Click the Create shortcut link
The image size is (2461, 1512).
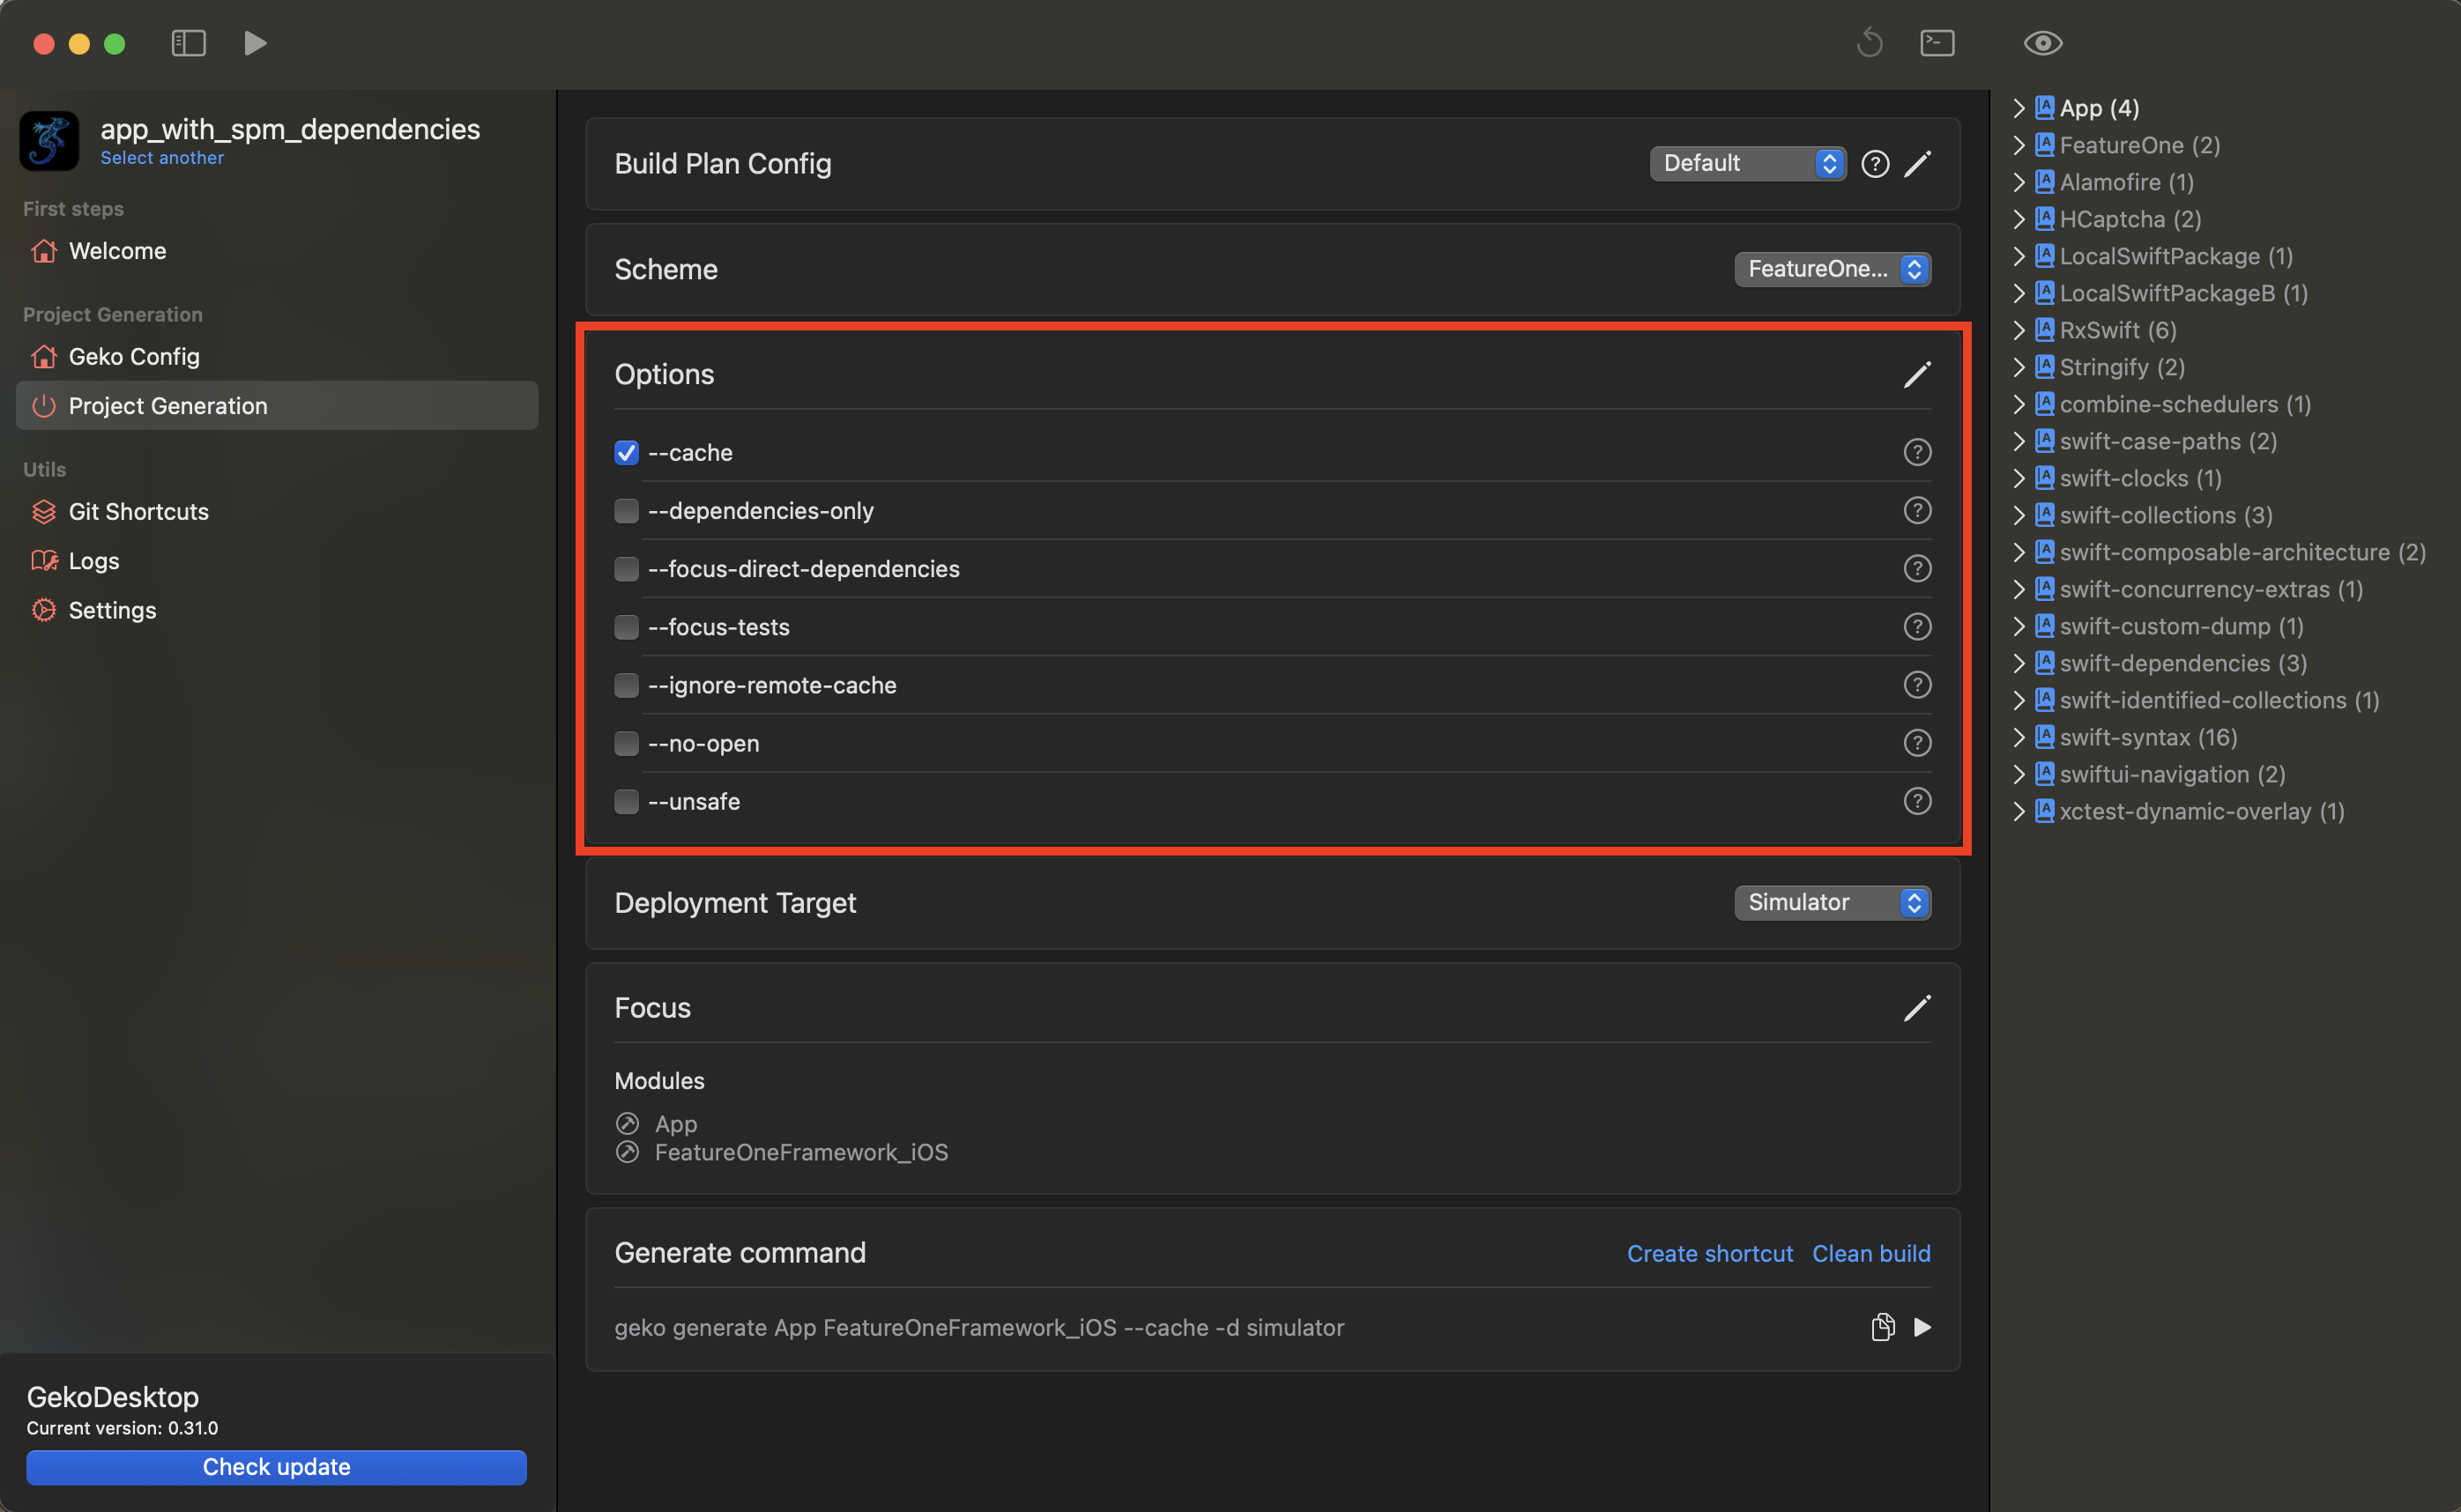pos(1709,1253)
